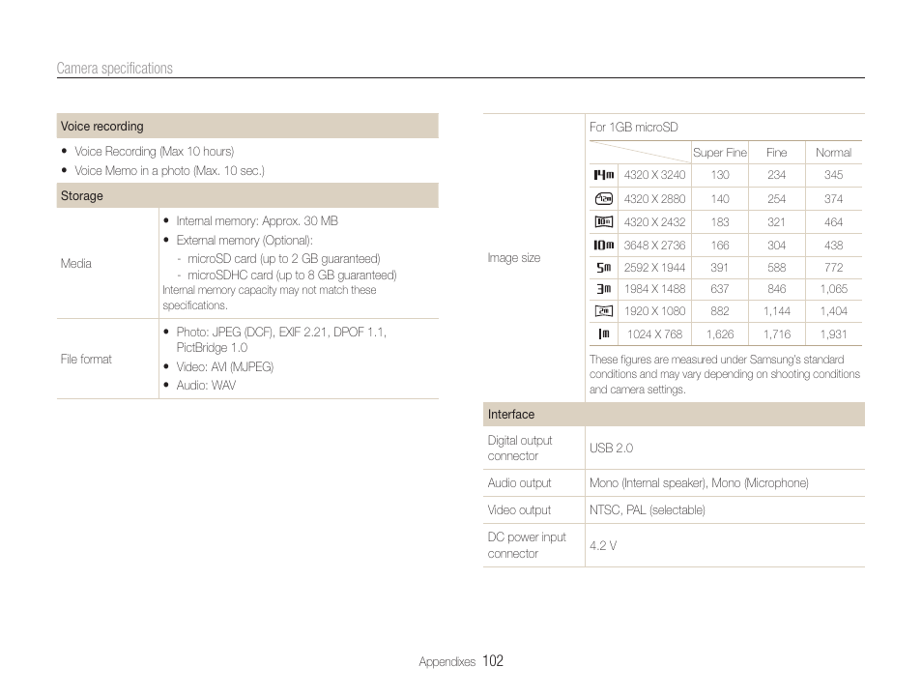Screen dimensions: 922x696
Task: Click 'External memory (Optional):' text
Action: pyautogui.click(x=245, y=240)
